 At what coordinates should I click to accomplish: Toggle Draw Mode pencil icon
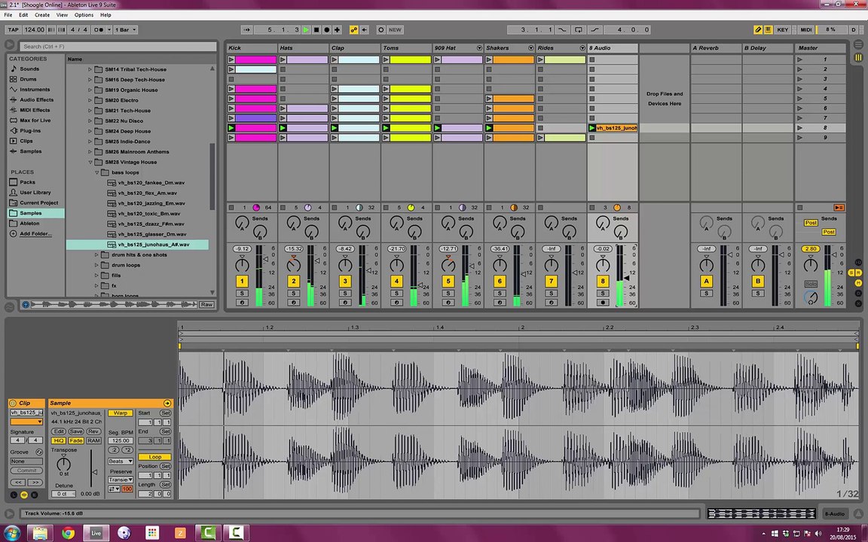[758, 30]
